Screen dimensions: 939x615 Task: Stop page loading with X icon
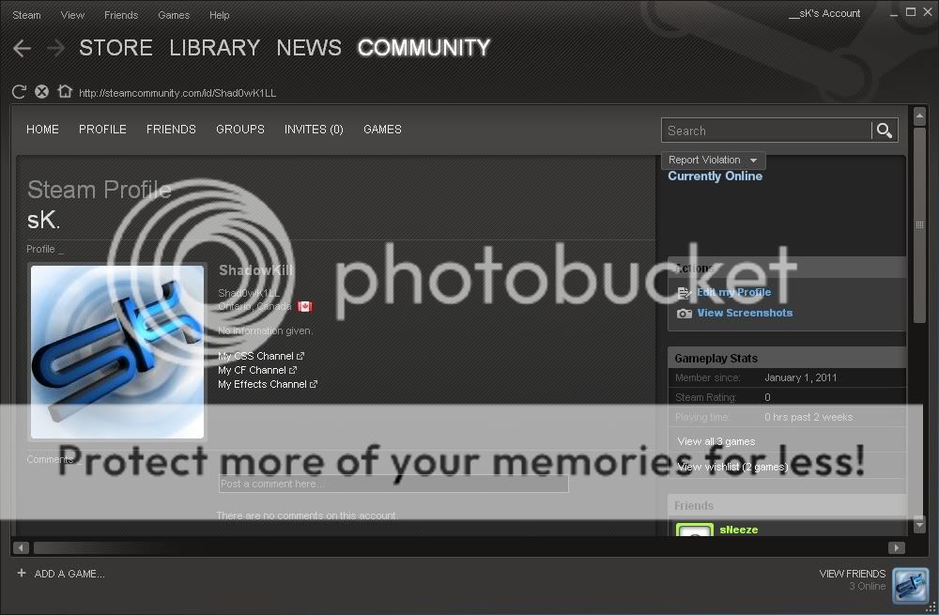coord(41,92)
